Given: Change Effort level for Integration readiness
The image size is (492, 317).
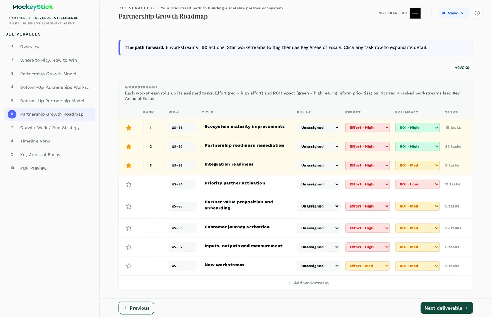Looking at the screenshot, I should coord(368,165).
